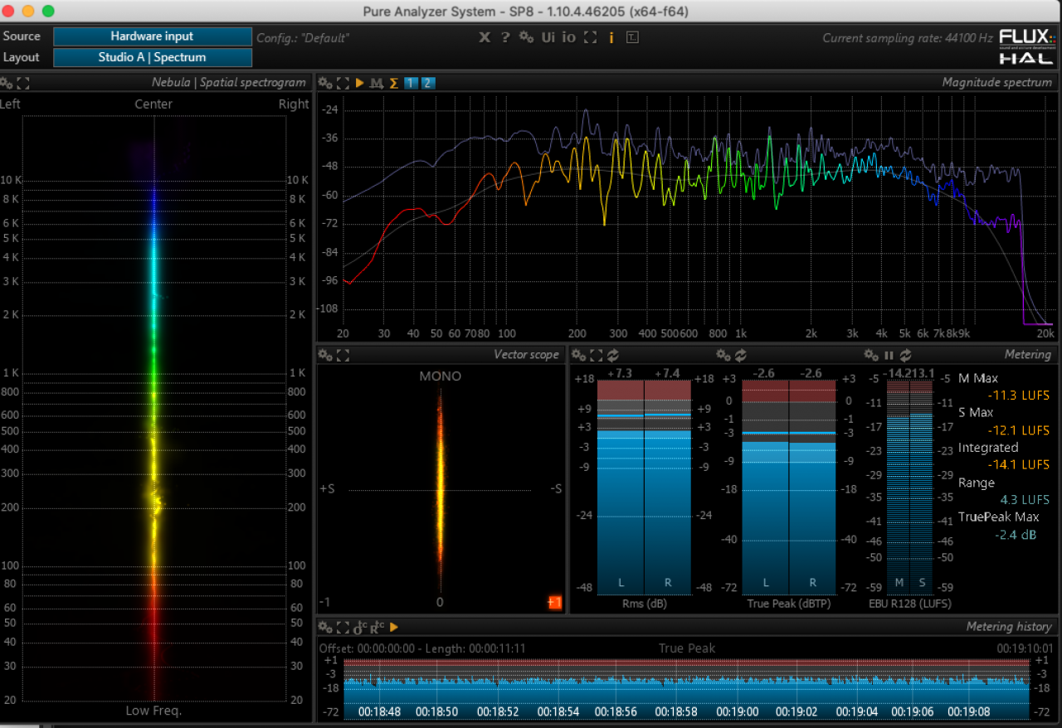Click the 00:18:48 timestamp in Metering history
Image resolution: width=1062 pixels, height=728 pixels.
(x=379, y=711)
